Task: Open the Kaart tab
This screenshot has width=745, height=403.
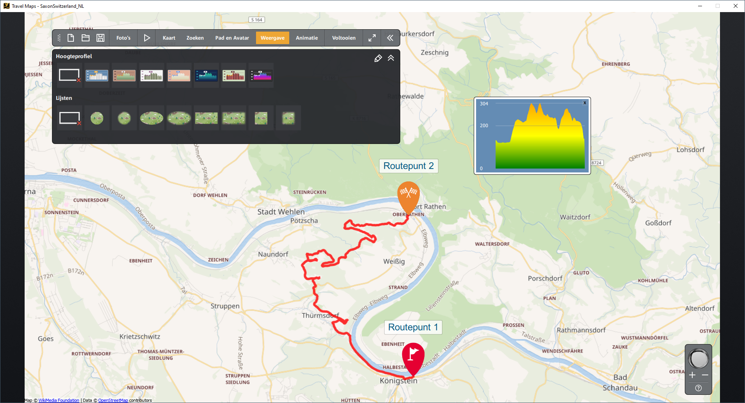Action: click(x=169, y=38)
